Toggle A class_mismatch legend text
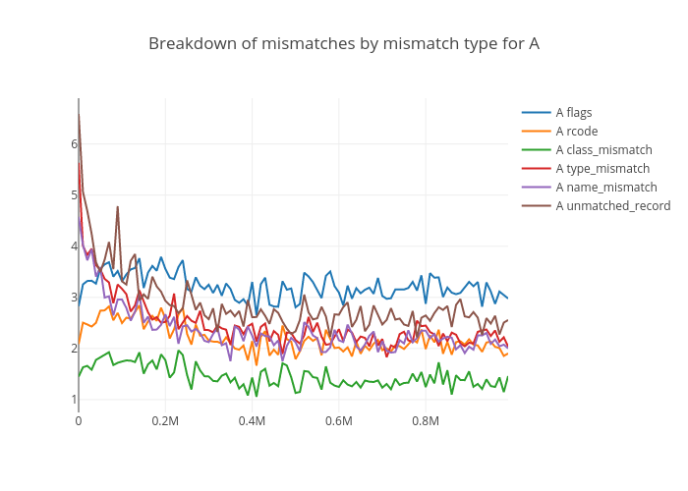The height and width of the screenshot is (491, 688). (x=603, y=150)
